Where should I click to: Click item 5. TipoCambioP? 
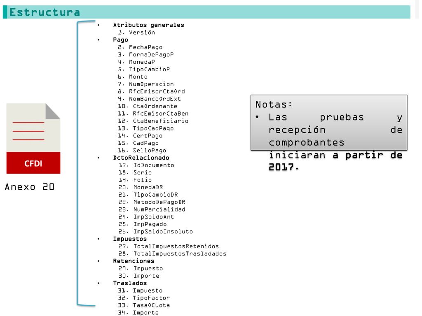(x=144, y=69)
